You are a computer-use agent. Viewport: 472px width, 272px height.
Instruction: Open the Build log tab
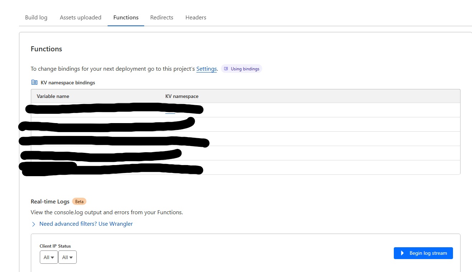(x=36, y=17)
